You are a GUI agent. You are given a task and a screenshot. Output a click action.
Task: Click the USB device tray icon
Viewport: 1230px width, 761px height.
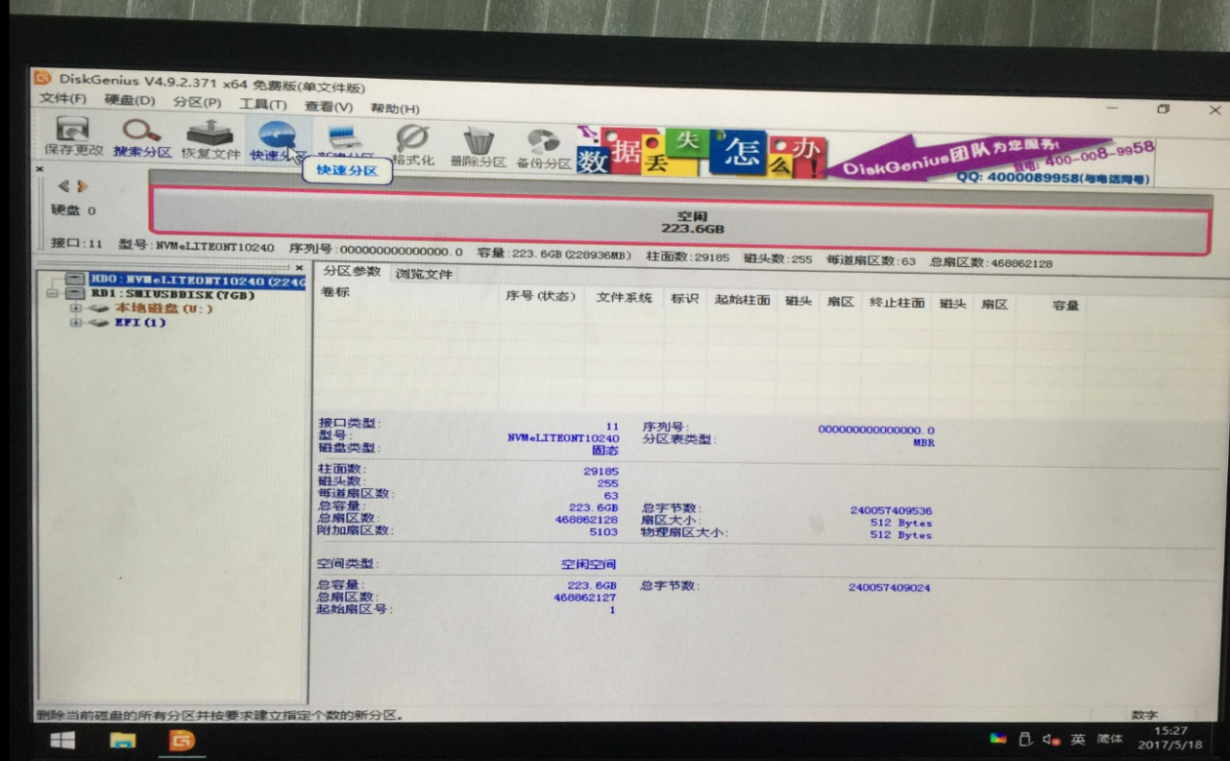click(1025, 739)
